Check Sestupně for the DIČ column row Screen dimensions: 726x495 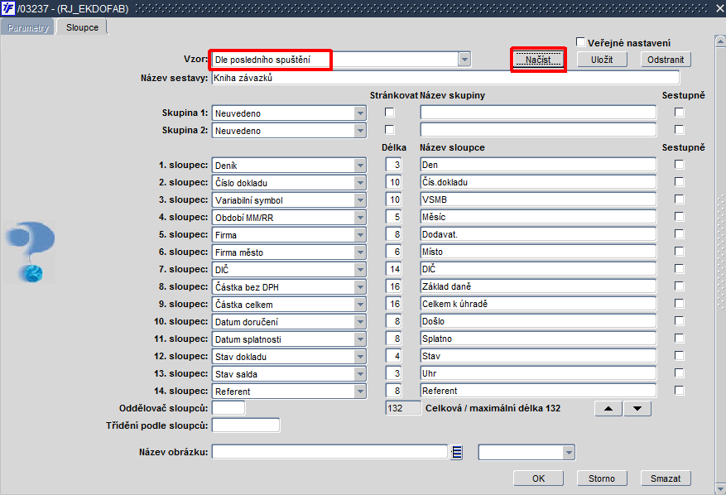coord(679,268)
